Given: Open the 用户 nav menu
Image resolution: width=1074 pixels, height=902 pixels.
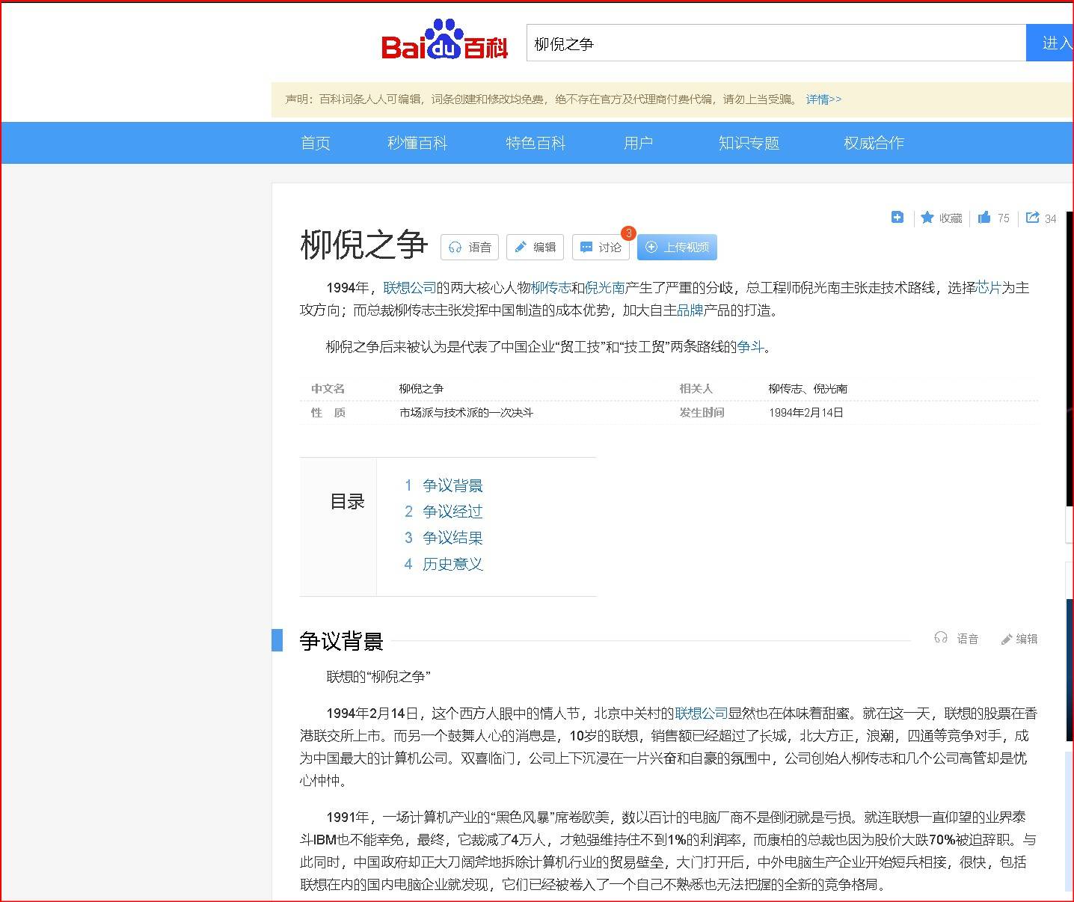Looking at the screenshot, I should pyautogui.click(x=639, y=143).
